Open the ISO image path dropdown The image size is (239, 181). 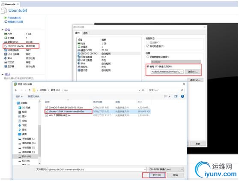(x=182, y=72)
